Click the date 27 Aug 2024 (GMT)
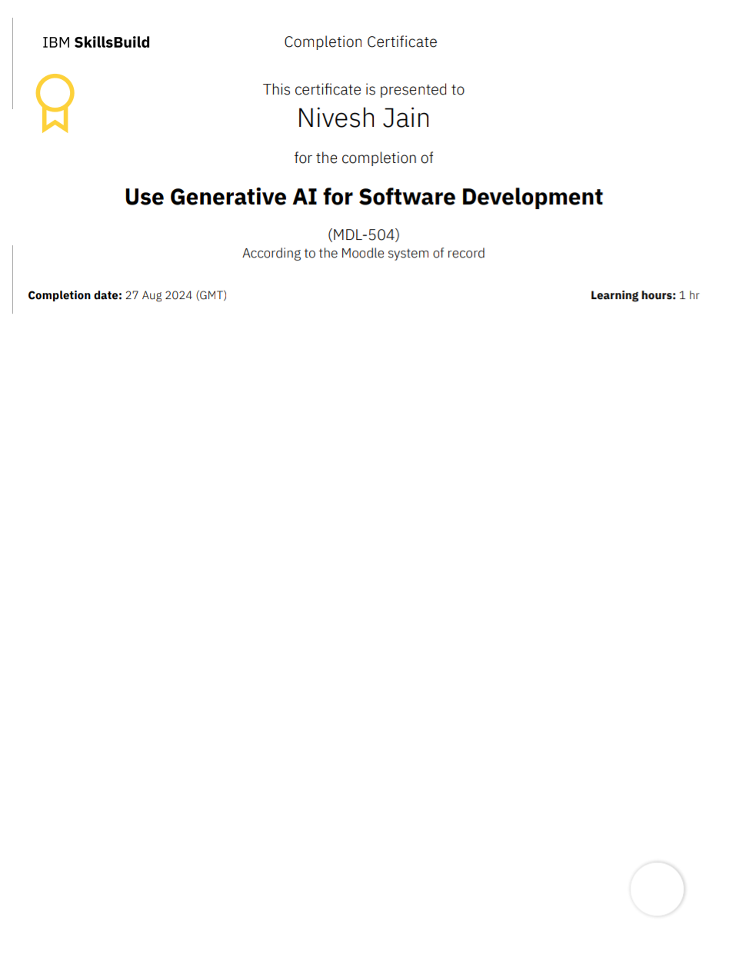This screenshot has height=967, width=739. (176, 295)
